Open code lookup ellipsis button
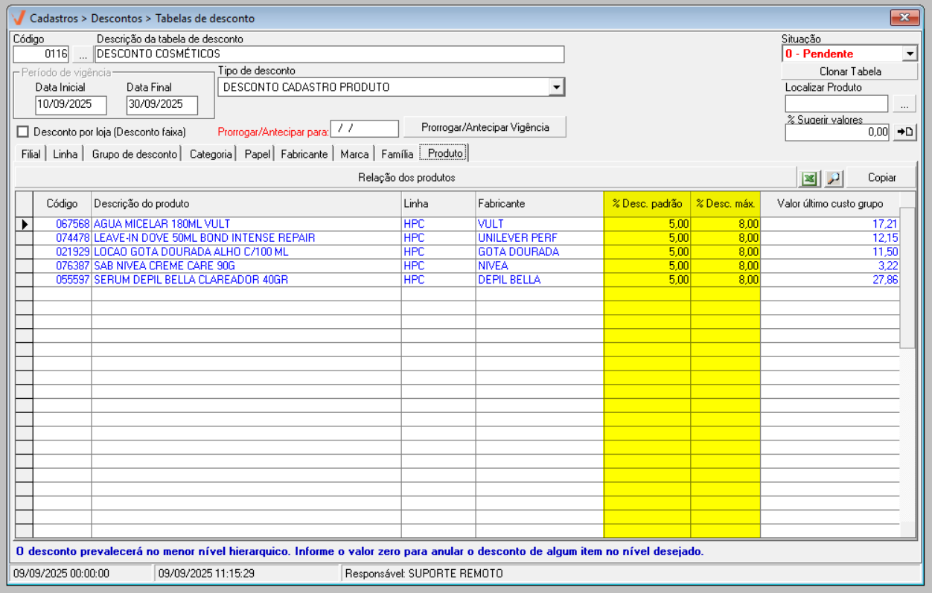The width and height of the screenshot is (932, 593). pos(83,54)
